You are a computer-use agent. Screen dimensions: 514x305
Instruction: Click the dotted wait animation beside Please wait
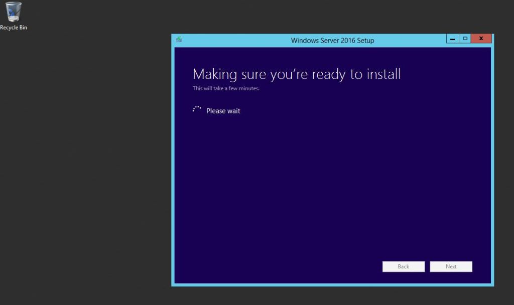pos(196,108)
